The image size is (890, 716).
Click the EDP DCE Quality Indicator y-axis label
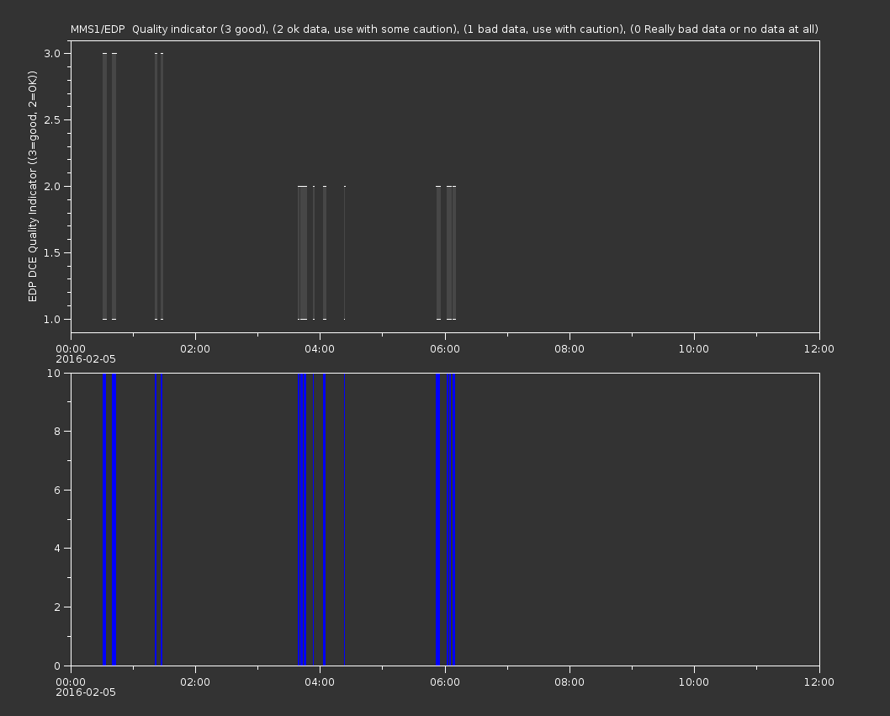pos(32,186)
